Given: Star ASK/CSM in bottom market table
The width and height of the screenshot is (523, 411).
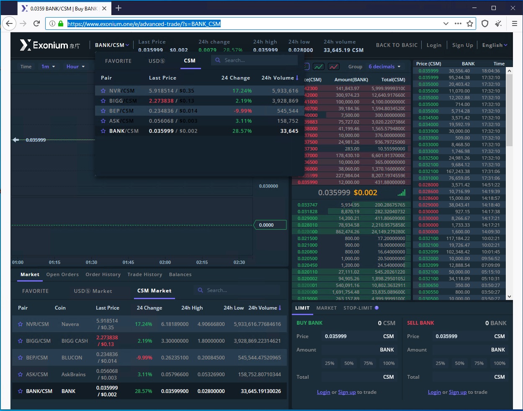Looking at the screenshot, I should pyautogui.click(x=20, y=374).
